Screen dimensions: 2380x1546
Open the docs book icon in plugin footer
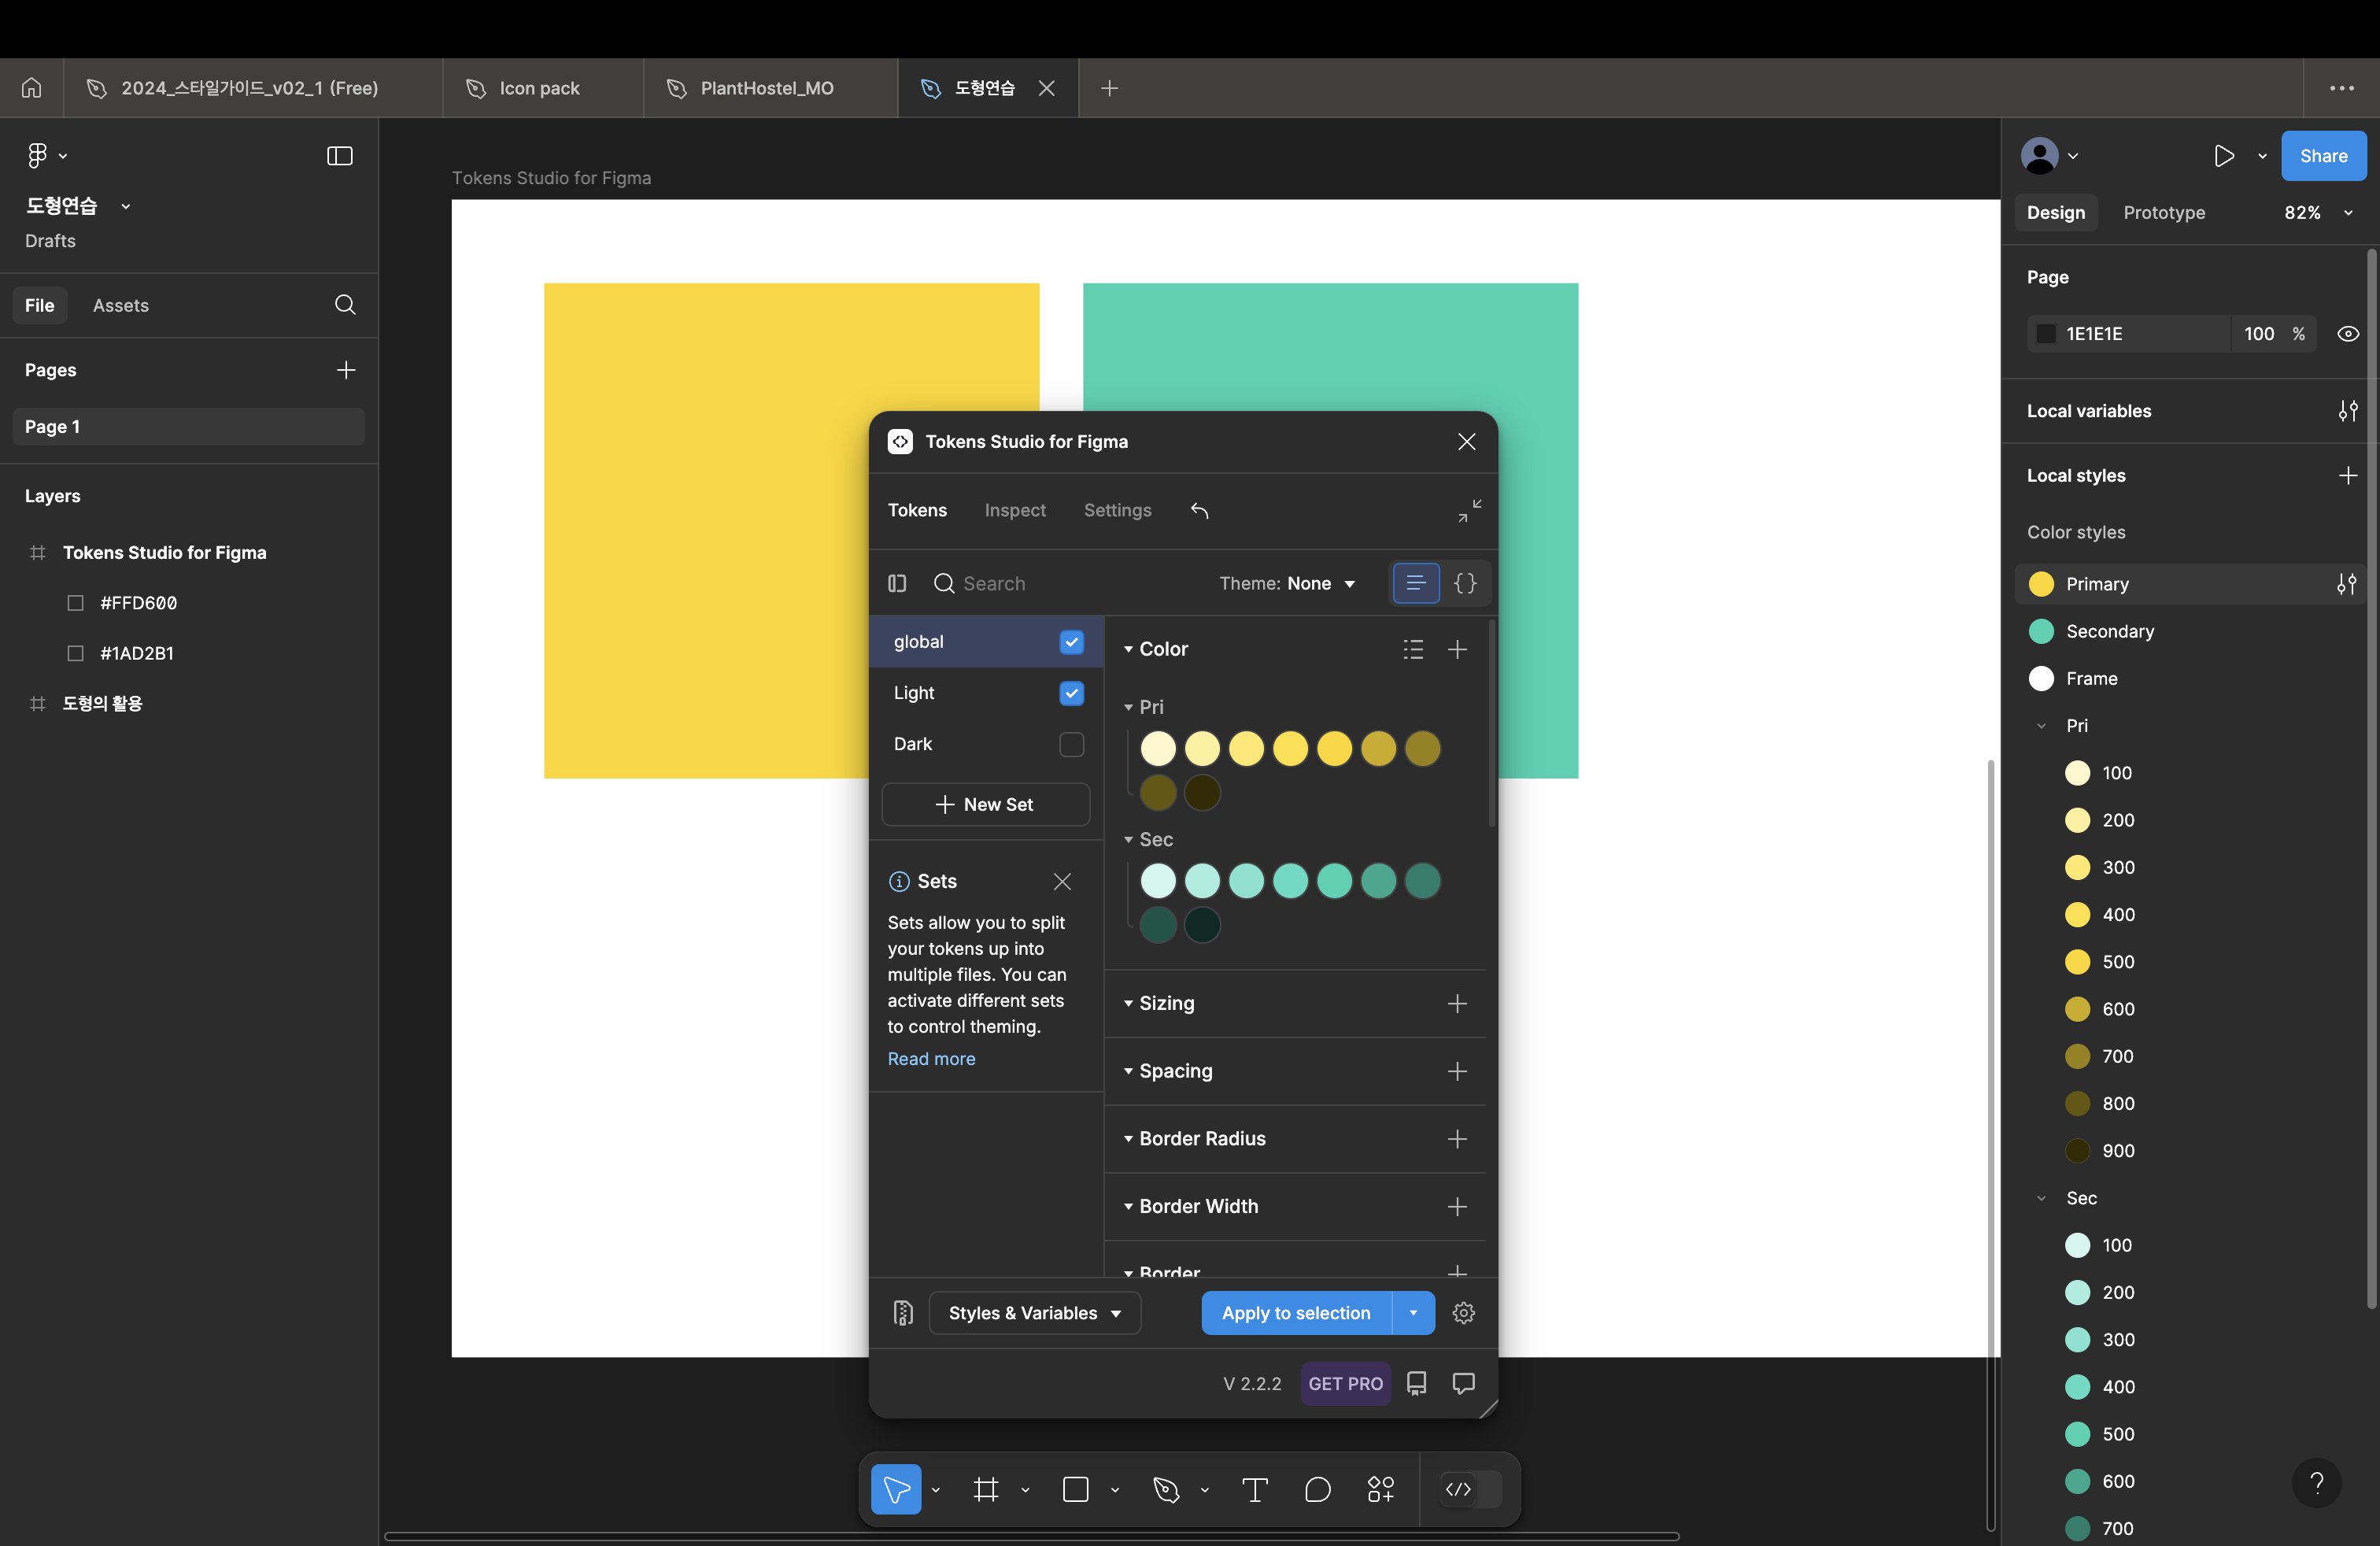tap(1417, 1384)
